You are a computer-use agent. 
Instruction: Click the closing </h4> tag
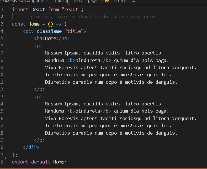click(63, 39)
